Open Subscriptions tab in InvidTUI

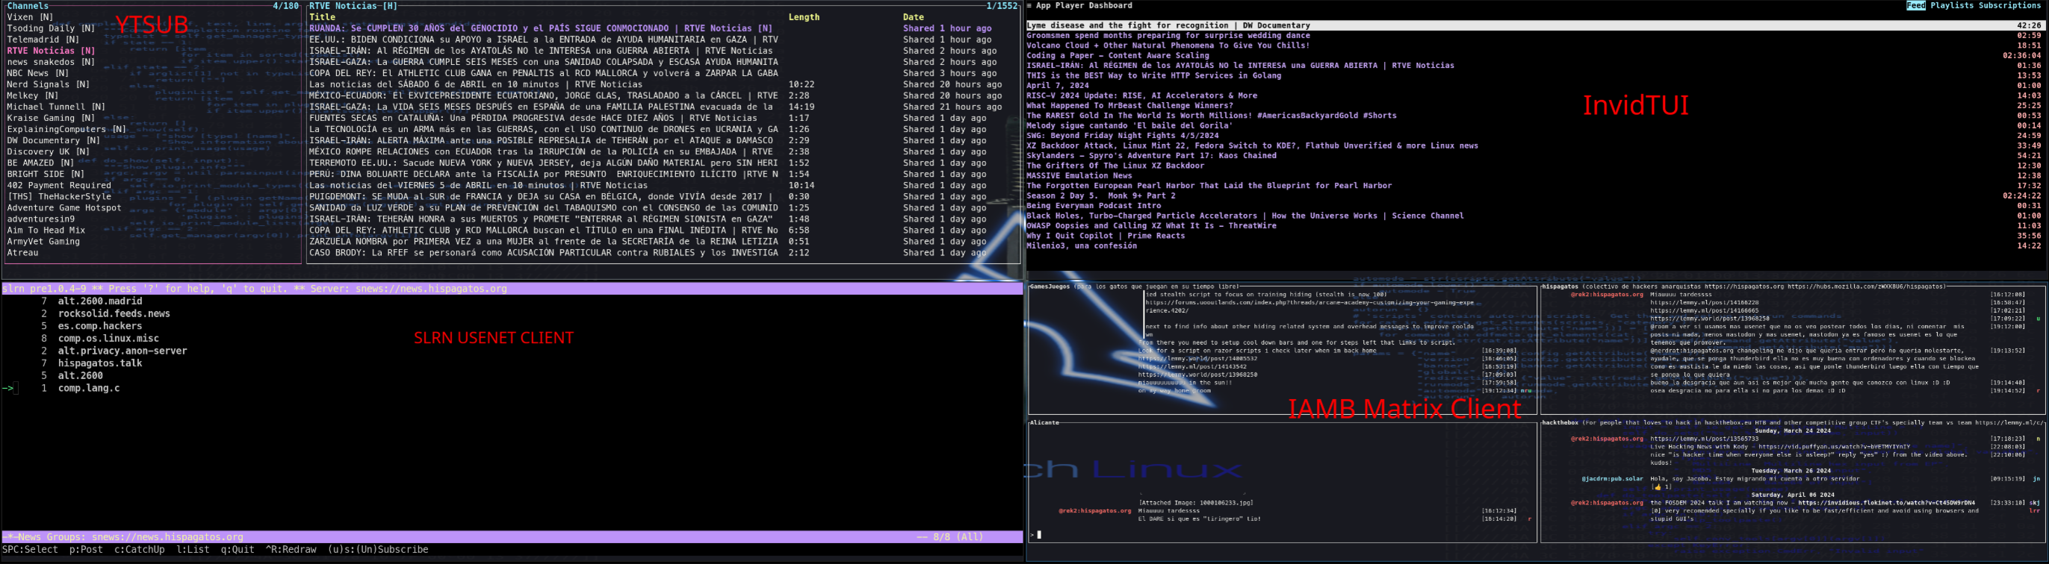[x=2010, y=5]
